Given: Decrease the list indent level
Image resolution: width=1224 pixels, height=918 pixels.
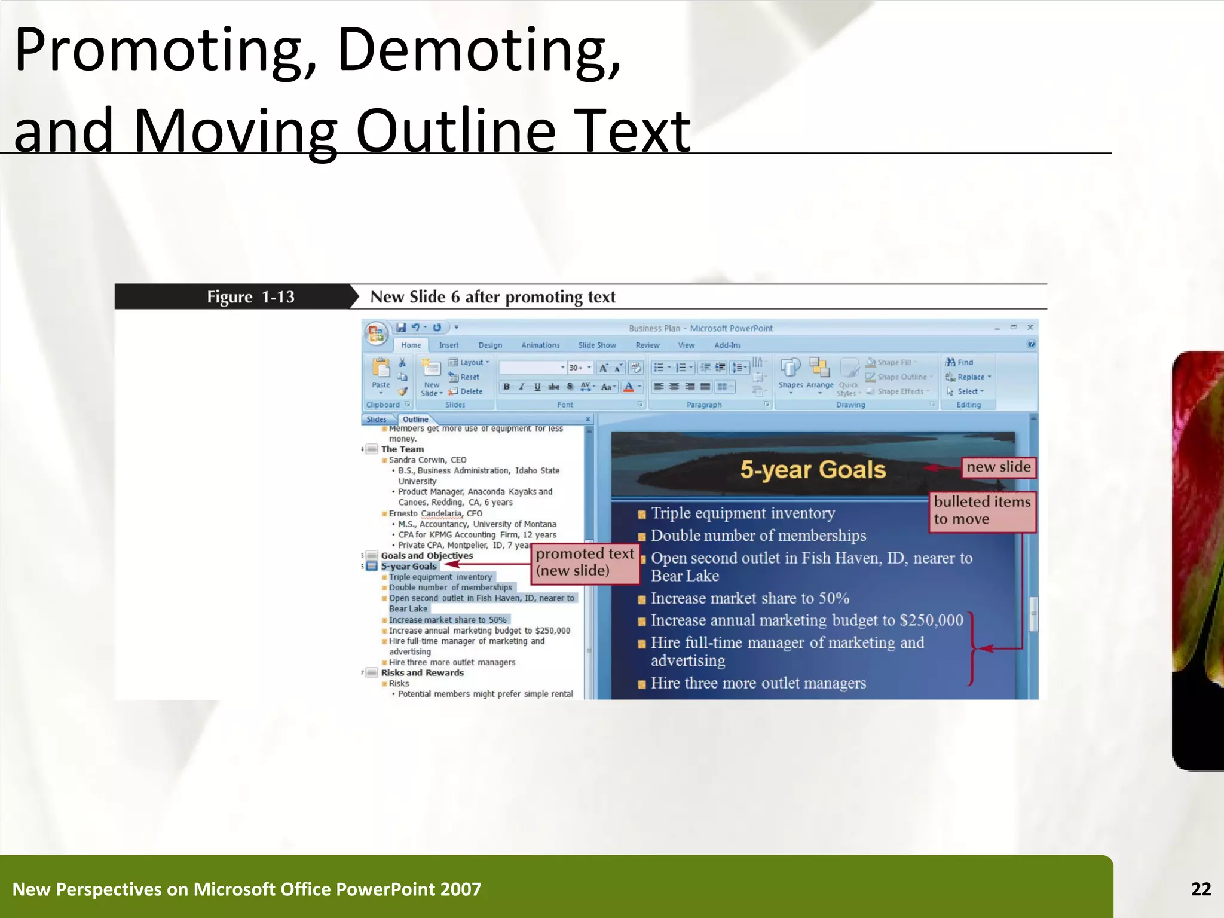Looking at the screenshot, I should coord(705,368).
